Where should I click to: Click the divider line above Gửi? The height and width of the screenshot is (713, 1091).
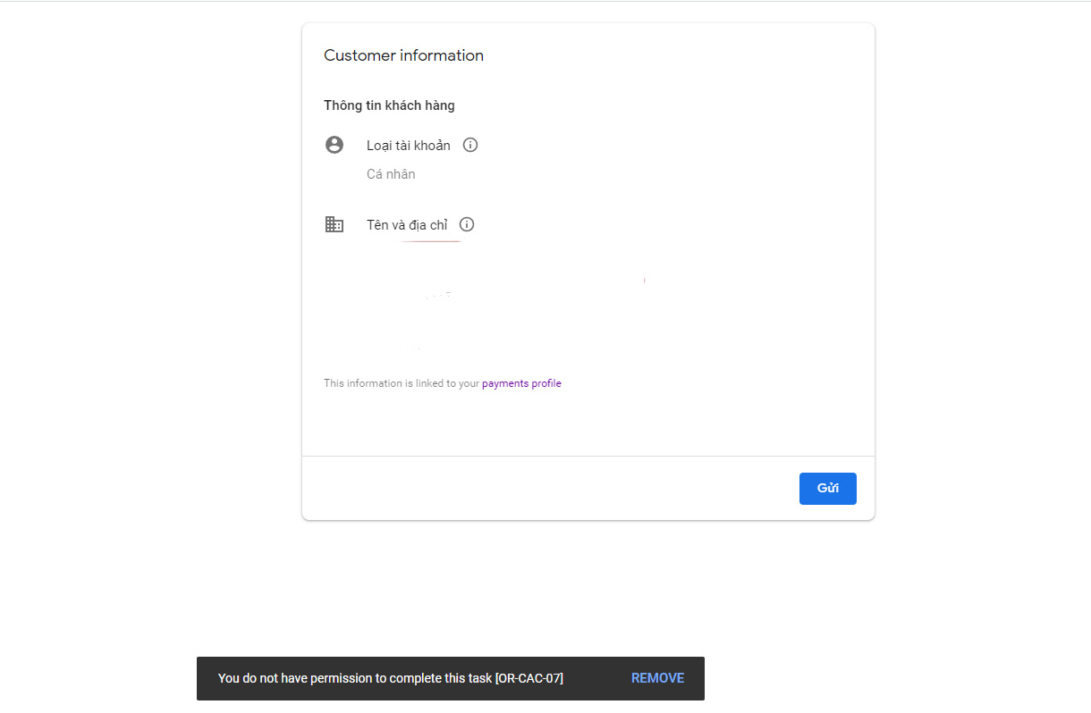(x=588, y=456)
